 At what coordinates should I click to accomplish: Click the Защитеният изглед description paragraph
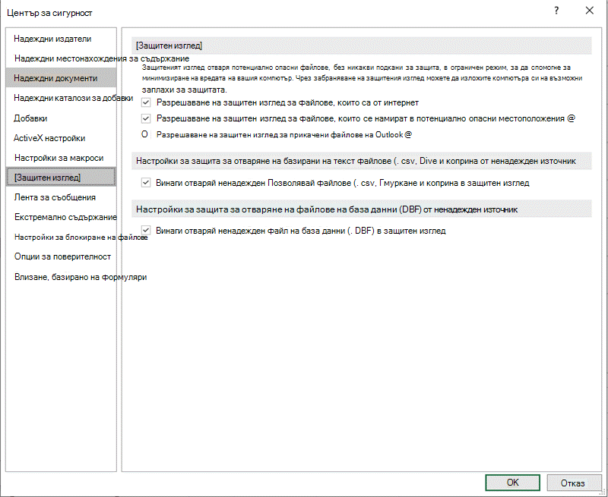point(362,79)
